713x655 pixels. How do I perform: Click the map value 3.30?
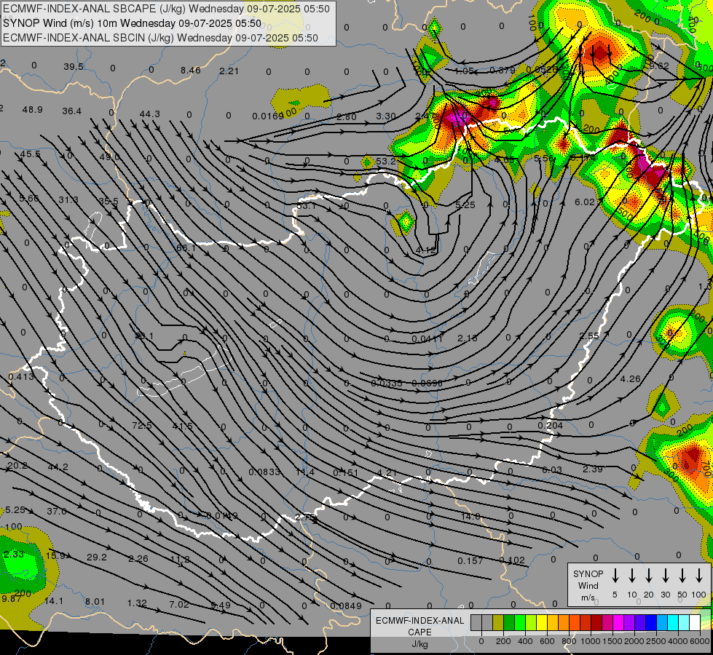coord(385,116)
